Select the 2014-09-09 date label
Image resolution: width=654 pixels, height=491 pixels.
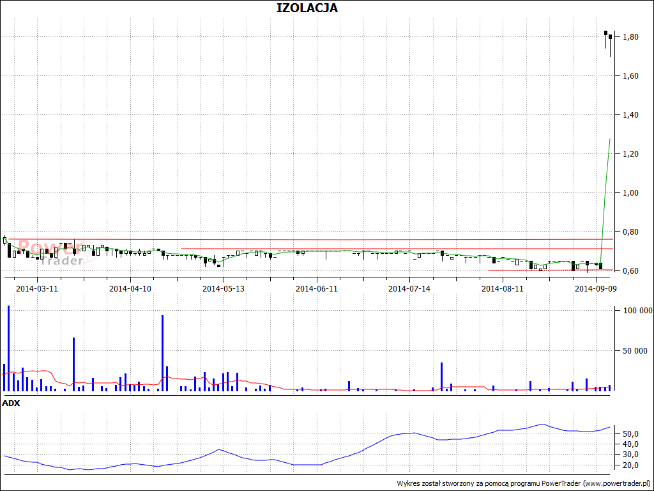(x=596, y=288)
